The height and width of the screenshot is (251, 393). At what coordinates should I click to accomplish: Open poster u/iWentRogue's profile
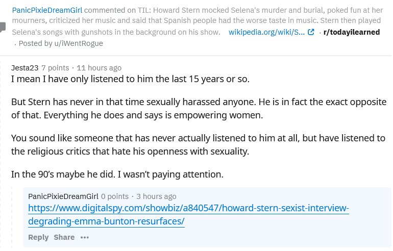81,43
